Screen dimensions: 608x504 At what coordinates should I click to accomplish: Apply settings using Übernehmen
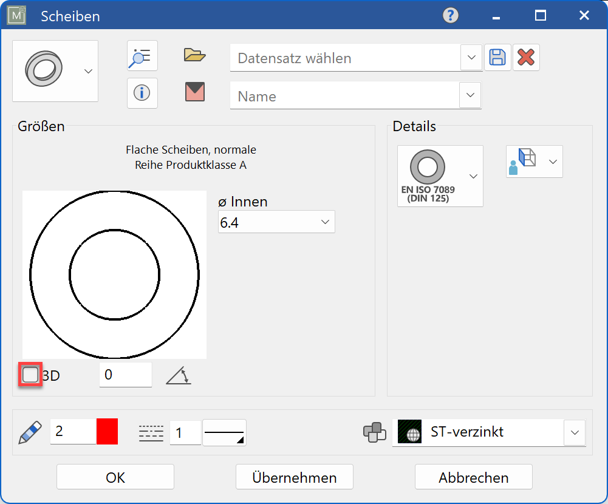point(294,477)
